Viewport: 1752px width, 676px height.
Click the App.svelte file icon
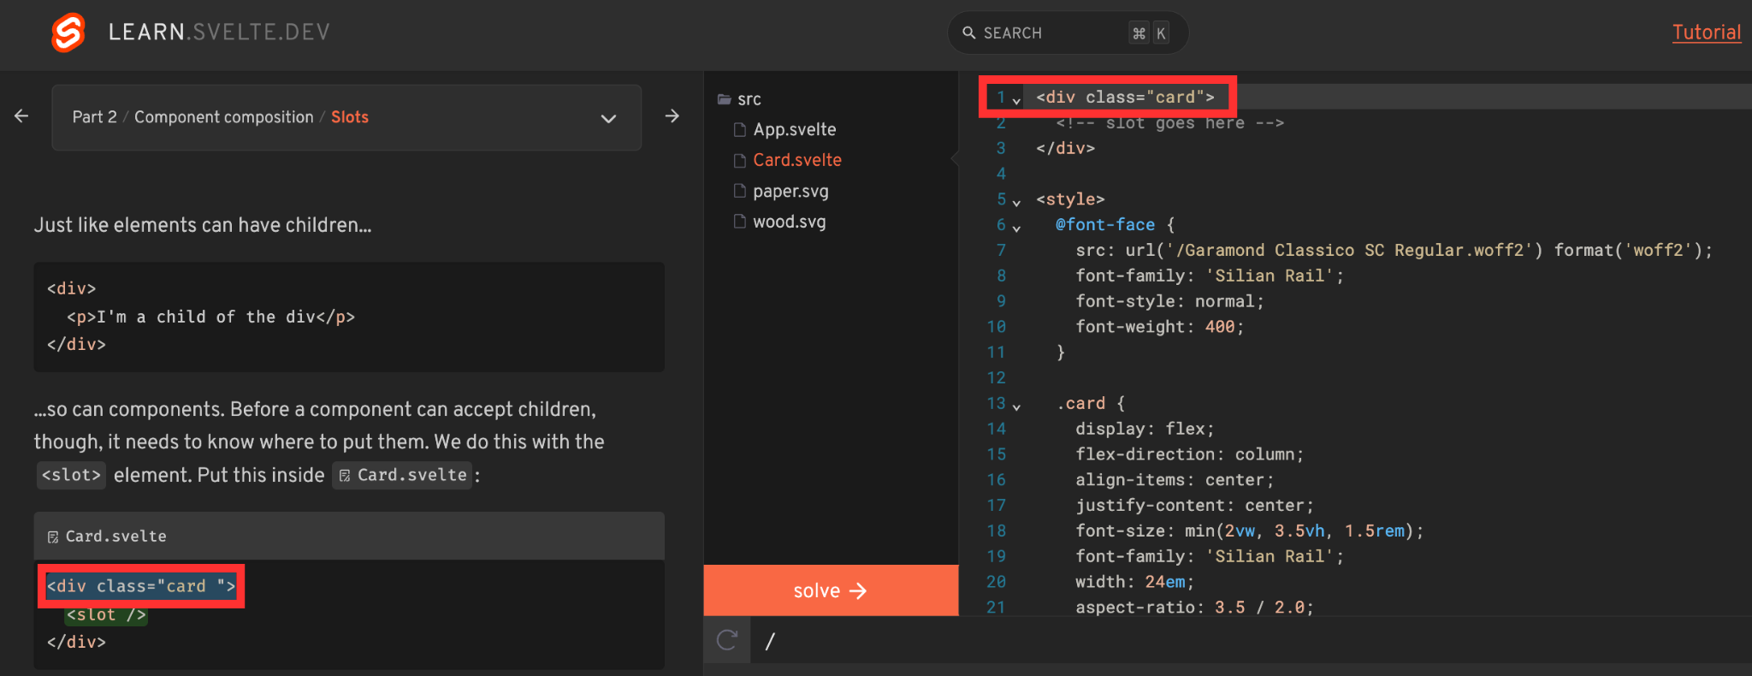[x=740, y=129]
